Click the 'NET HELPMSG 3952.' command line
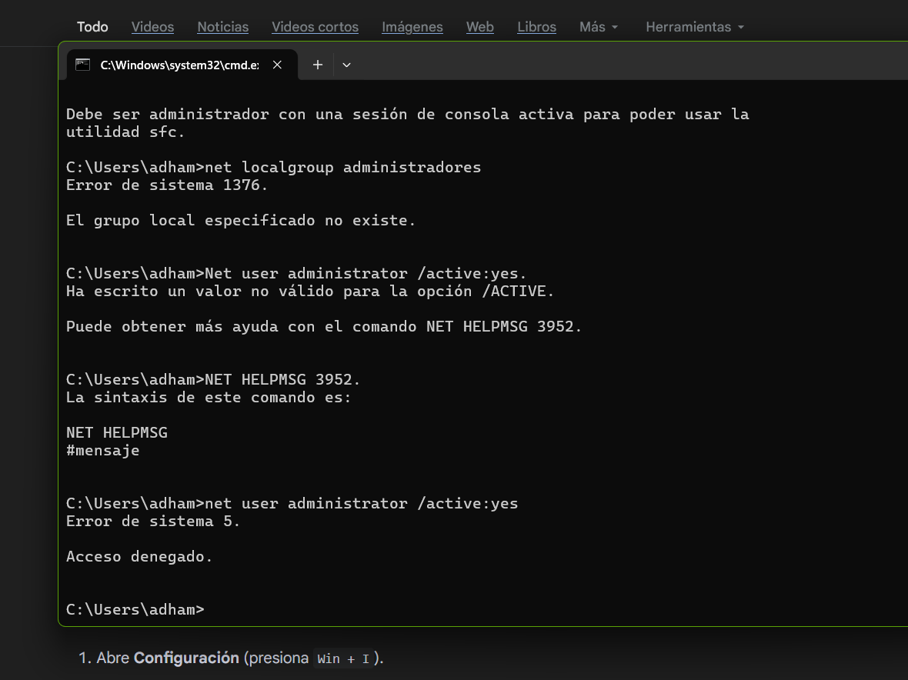This screenshot has height=680, width=908. tap(213, 380)
